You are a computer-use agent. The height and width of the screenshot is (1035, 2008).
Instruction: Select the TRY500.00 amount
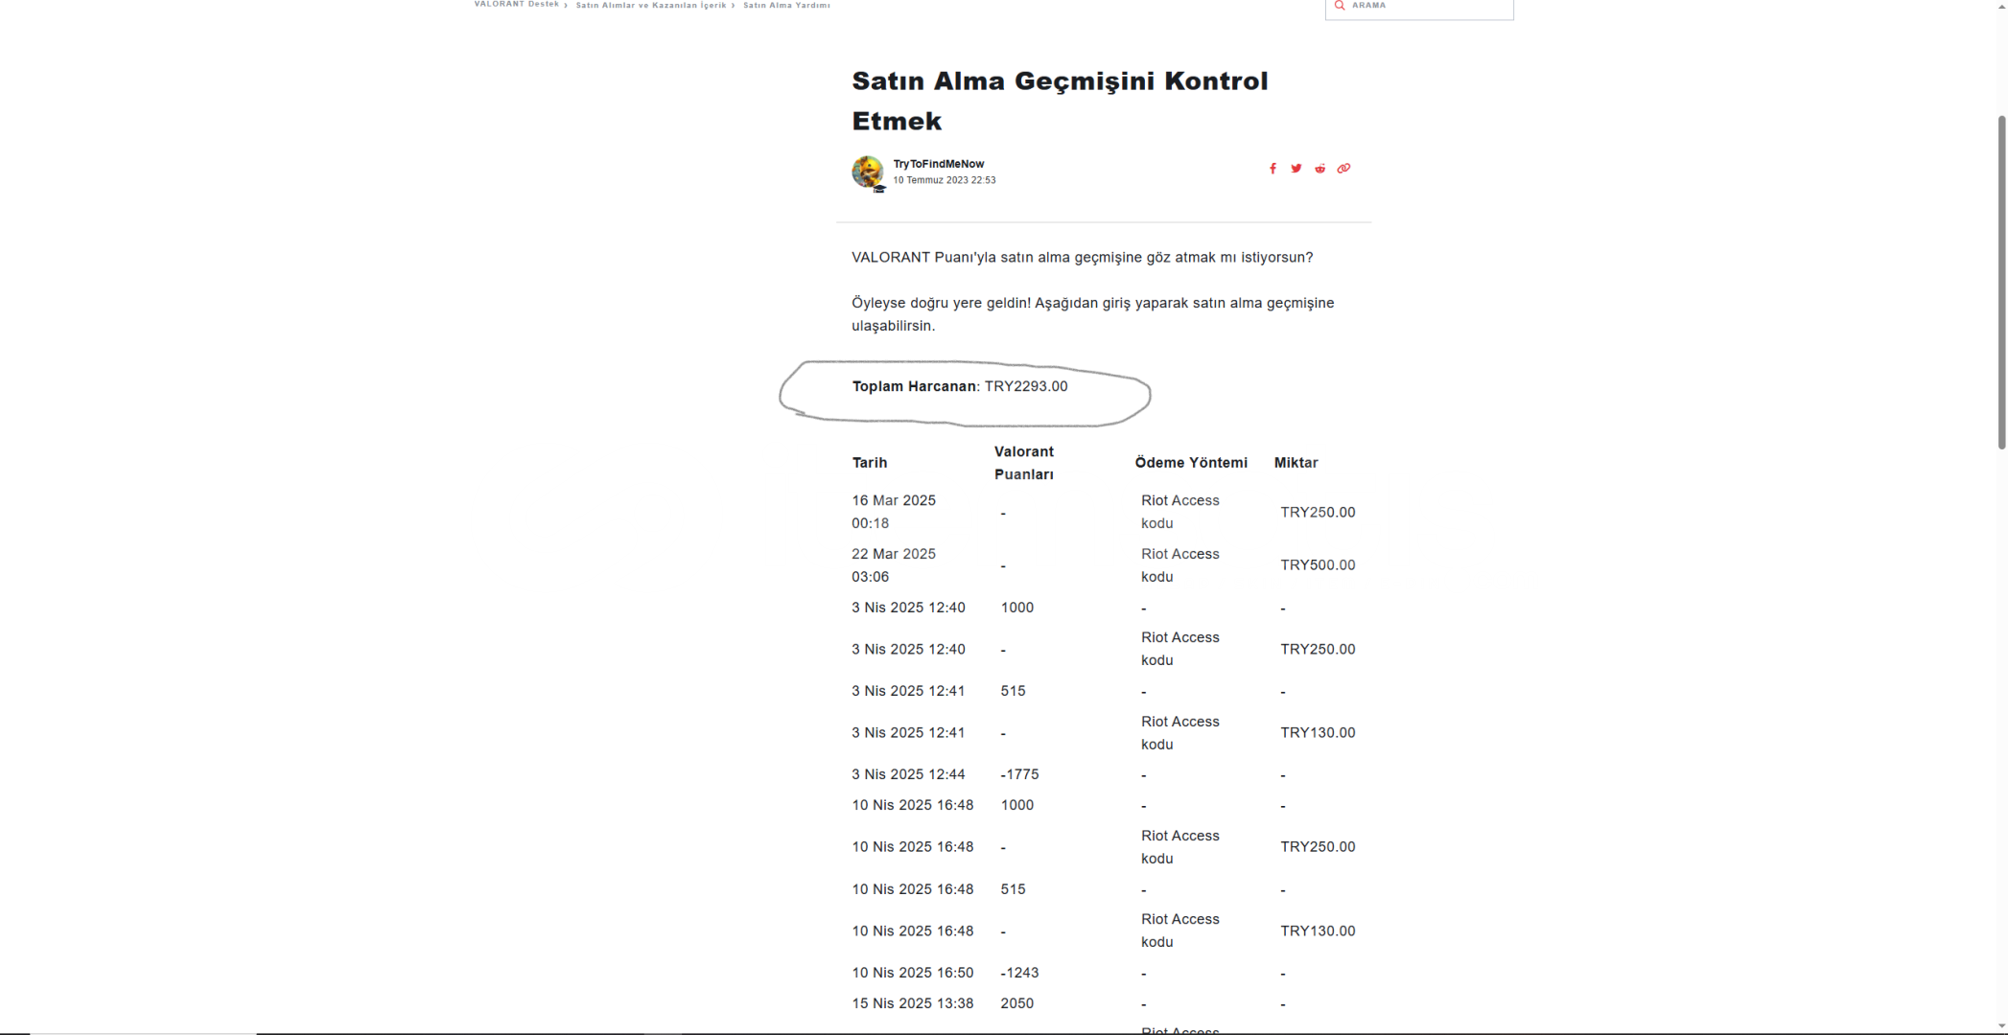click(x=1318, y=565)
